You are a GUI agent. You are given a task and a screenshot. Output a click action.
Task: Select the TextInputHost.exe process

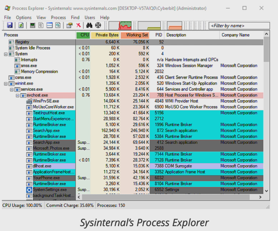133,113
